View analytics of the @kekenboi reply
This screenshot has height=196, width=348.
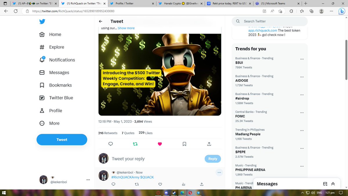click(183, 184)
